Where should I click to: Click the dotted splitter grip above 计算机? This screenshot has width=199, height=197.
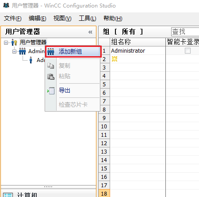tap(48, 187)
